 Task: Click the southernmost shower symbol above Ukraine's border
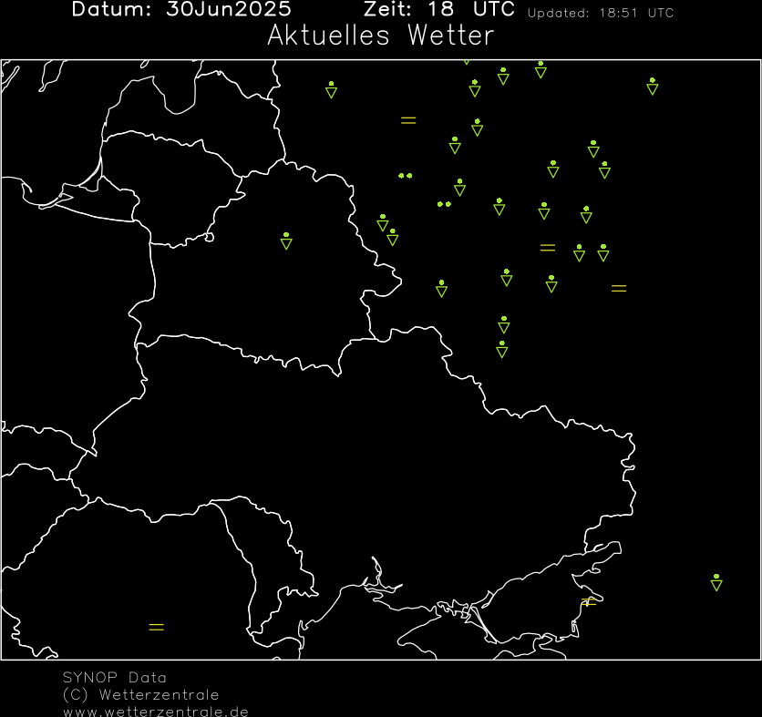(502, 350)
